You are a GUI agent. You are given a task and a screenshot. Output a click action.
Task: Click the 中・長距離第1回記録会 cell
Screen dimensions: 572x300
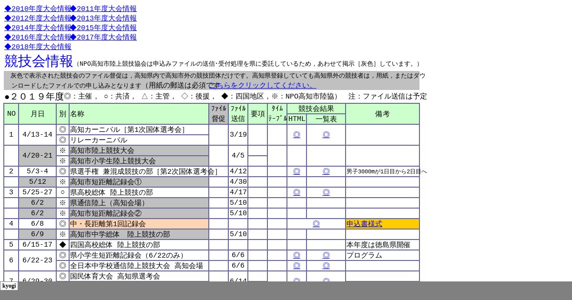click(x=139, y=224)
